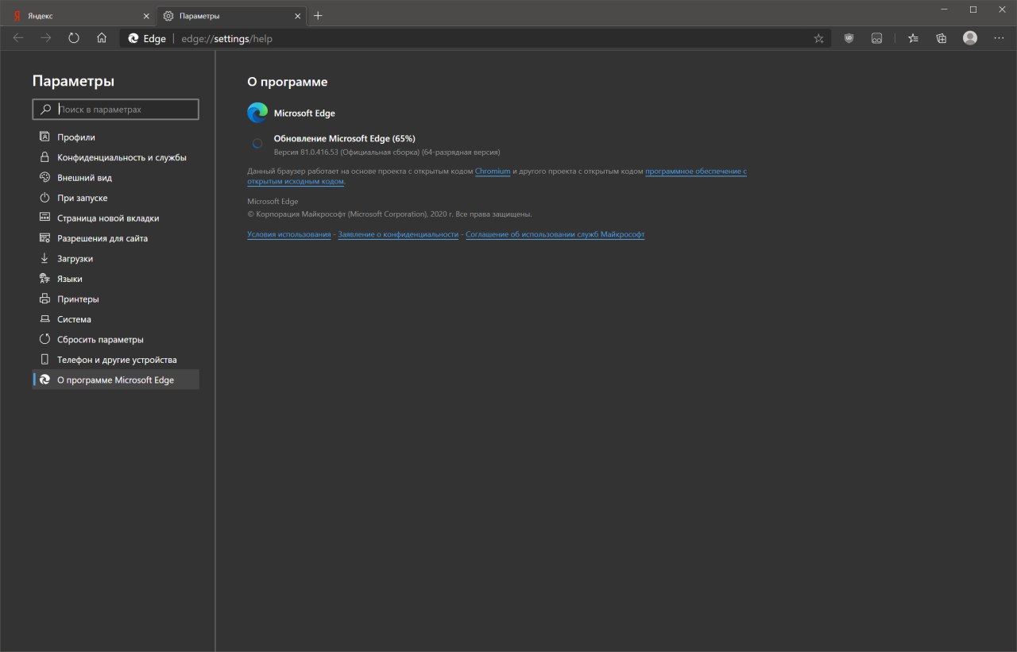Switch to the Параметры tab
Image resolution: width=1017 pixels, height=652 pixels.
point(231,16)
